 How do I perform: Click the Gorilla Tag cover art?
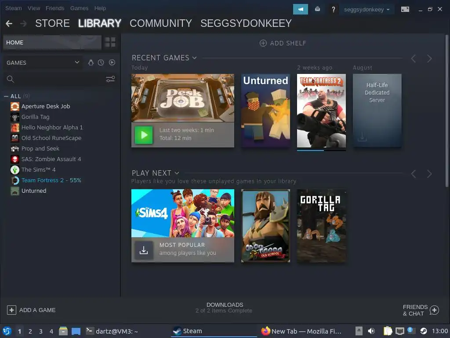tap(321, 226)
